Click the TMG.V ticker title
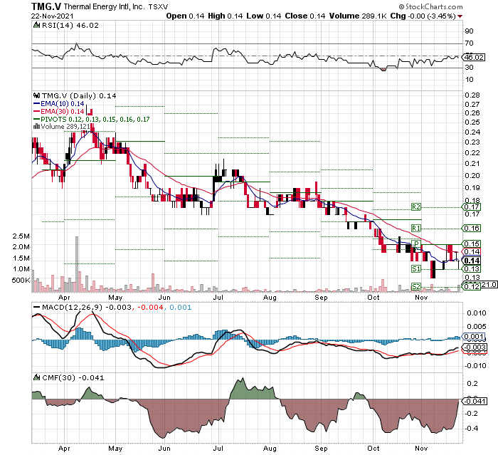Image resolution: width=498 pixels, height=455 pixels. coord(46,6)
